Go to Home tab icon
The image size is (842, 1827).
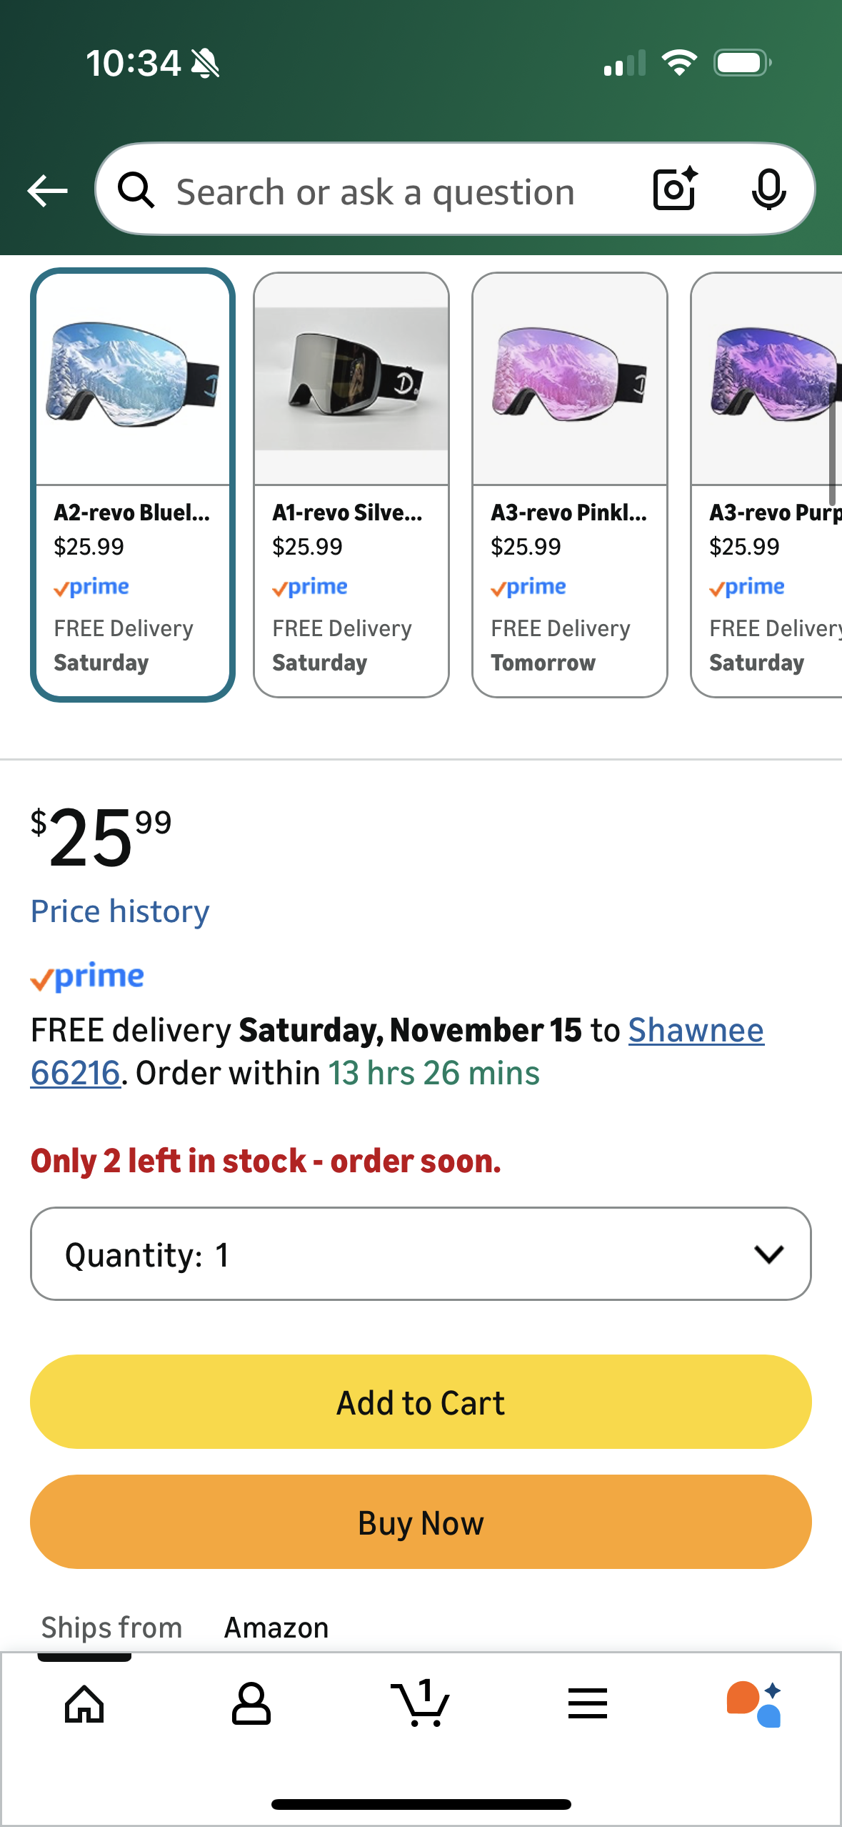[84, 1704]
